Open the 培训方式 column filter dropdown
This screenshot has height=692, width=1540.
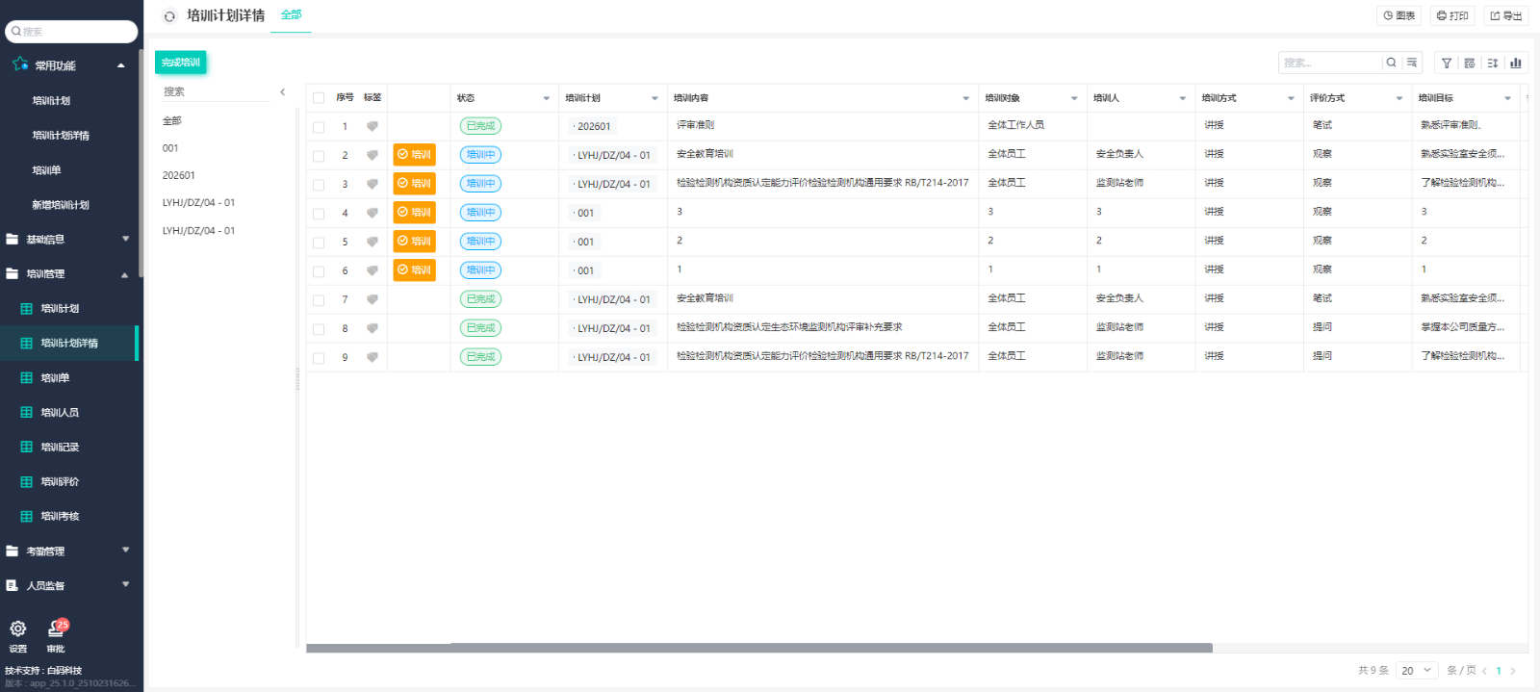coord(1291,98)
